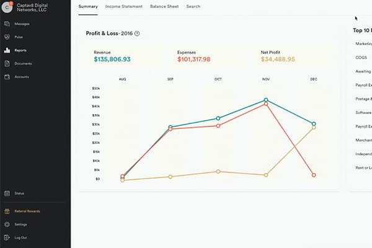Open the Settings gear icon
The width and height of the screenshot is (372, 248).
7,224
